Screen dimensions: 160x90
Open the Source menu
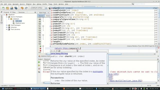(22, 4)
